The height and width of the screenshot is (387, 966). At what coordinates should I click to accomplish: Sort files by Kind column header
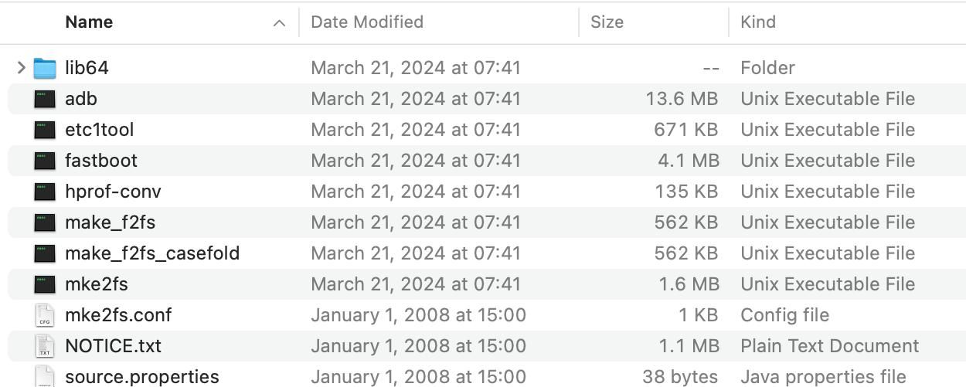pyautogui.click(x=758, y=22)
